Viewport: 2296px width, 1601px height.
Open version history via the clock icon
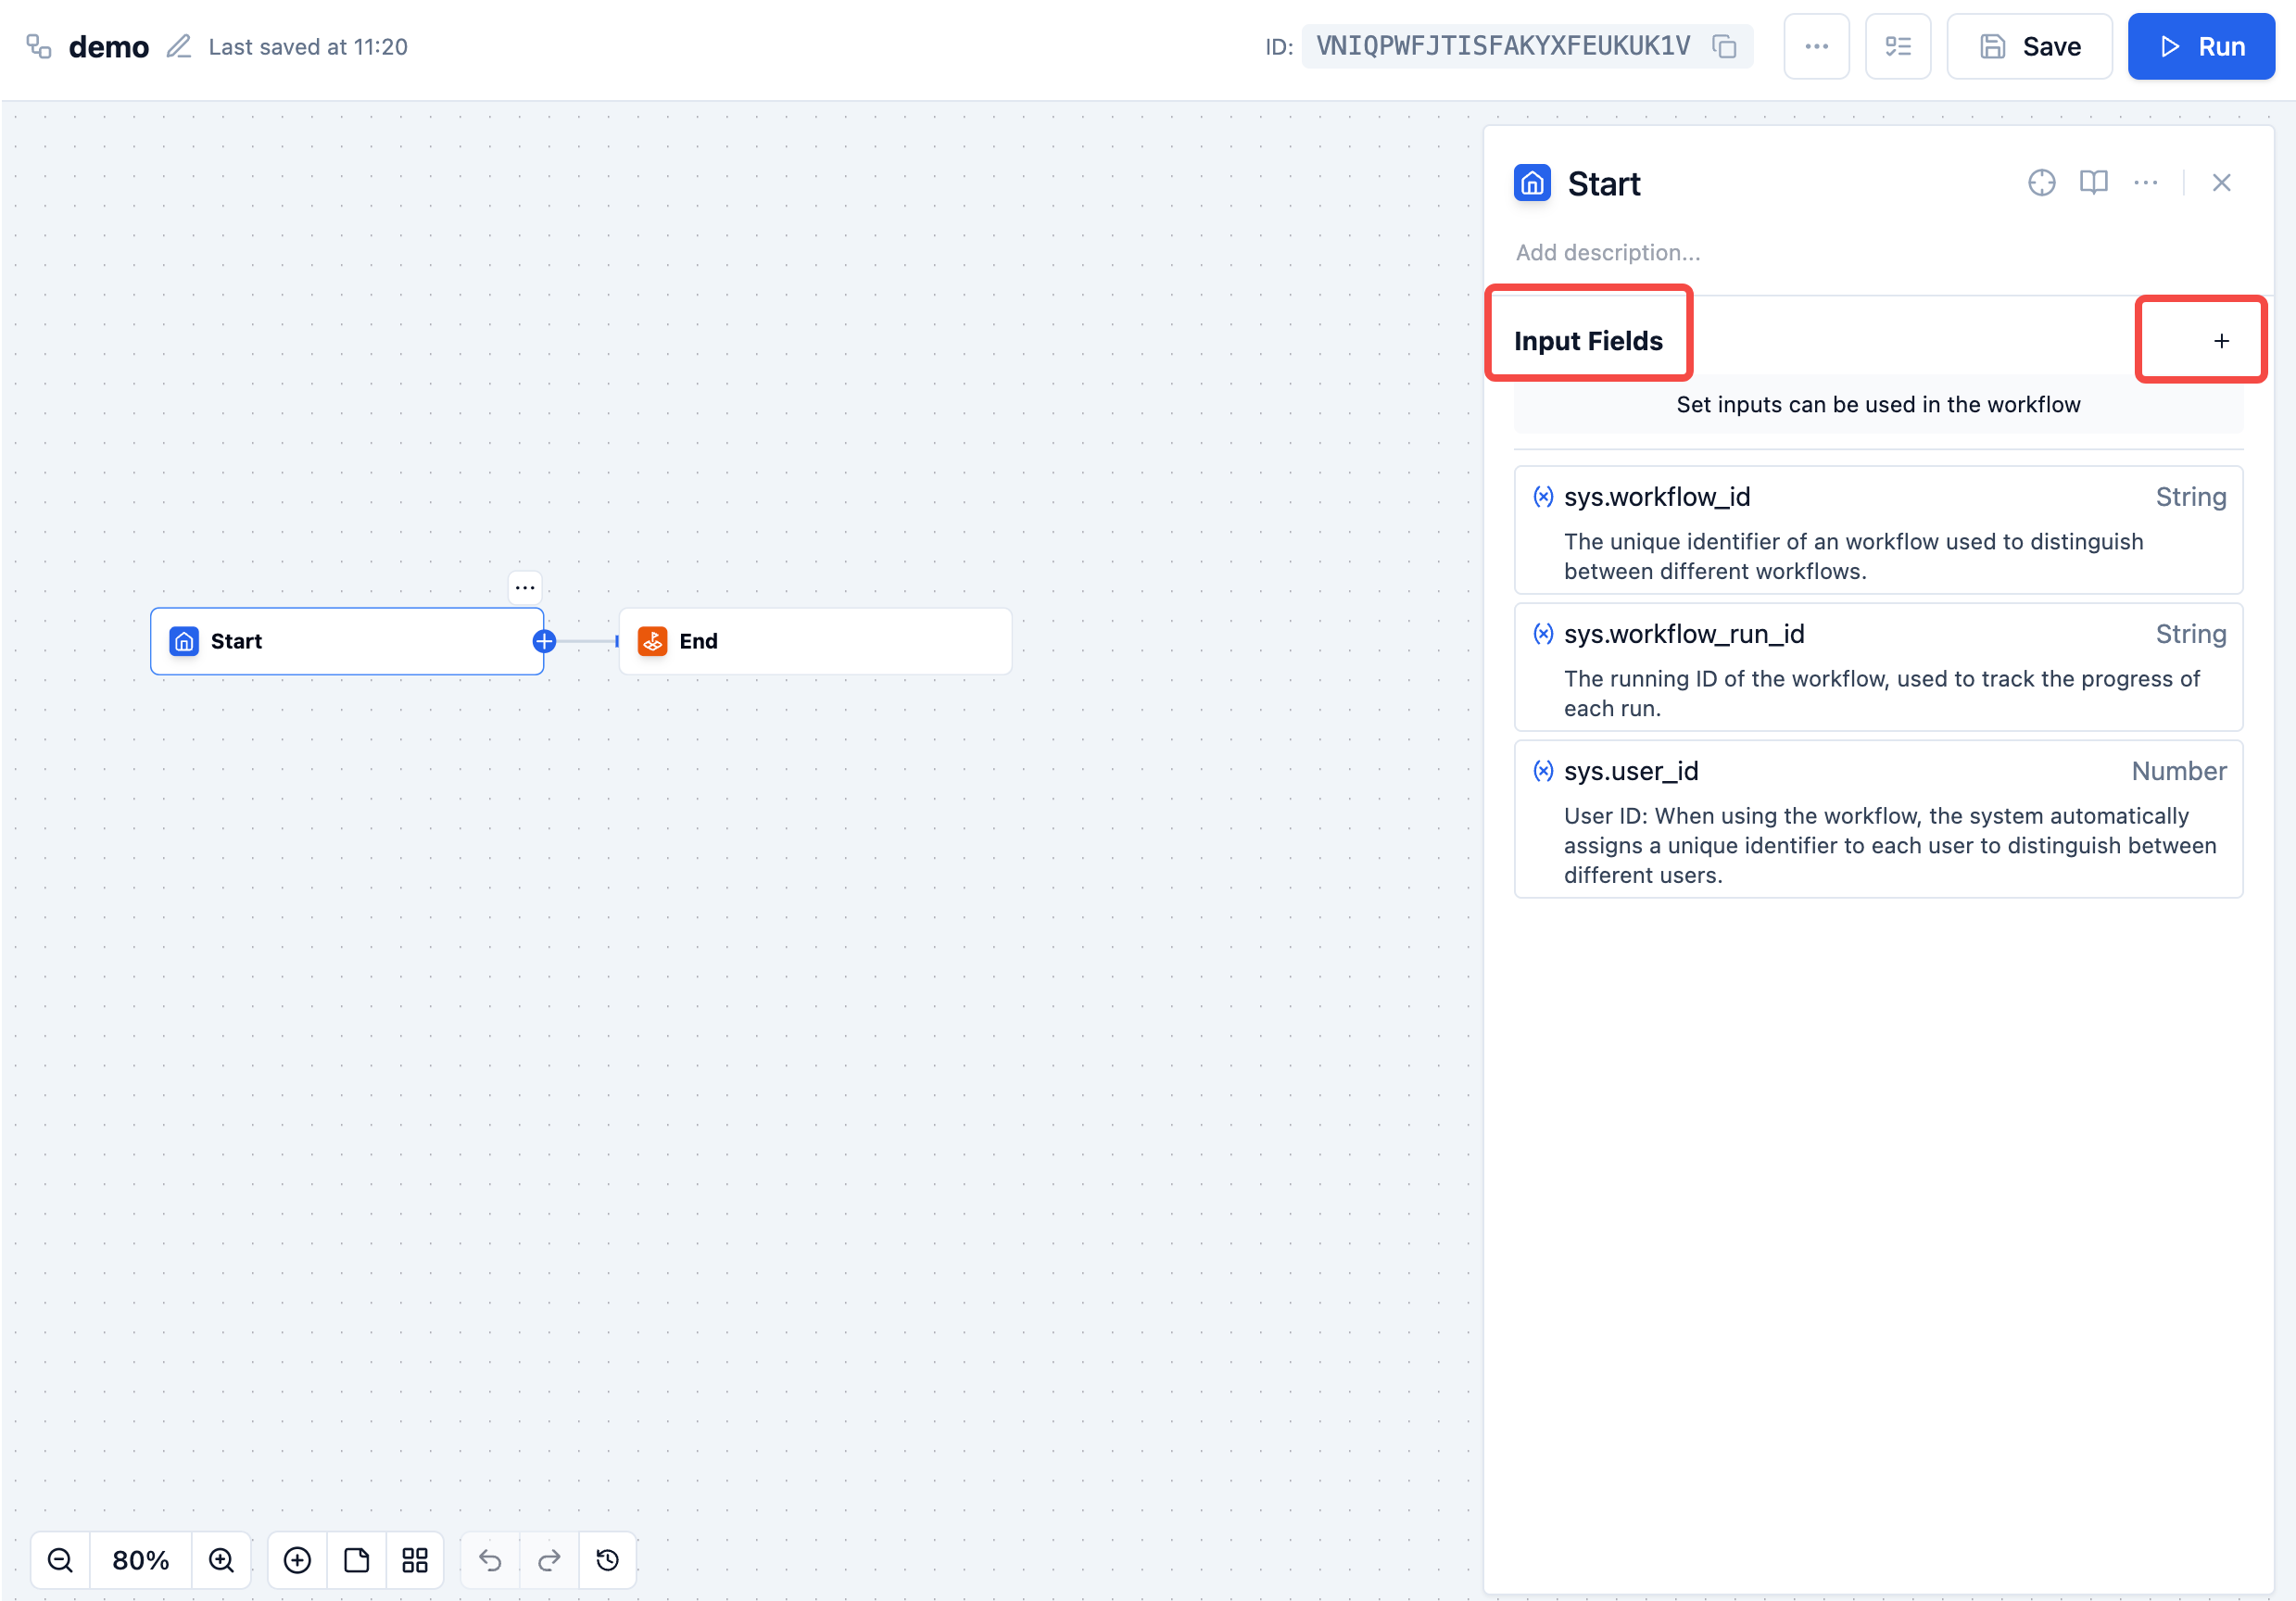click(608, 1560)
